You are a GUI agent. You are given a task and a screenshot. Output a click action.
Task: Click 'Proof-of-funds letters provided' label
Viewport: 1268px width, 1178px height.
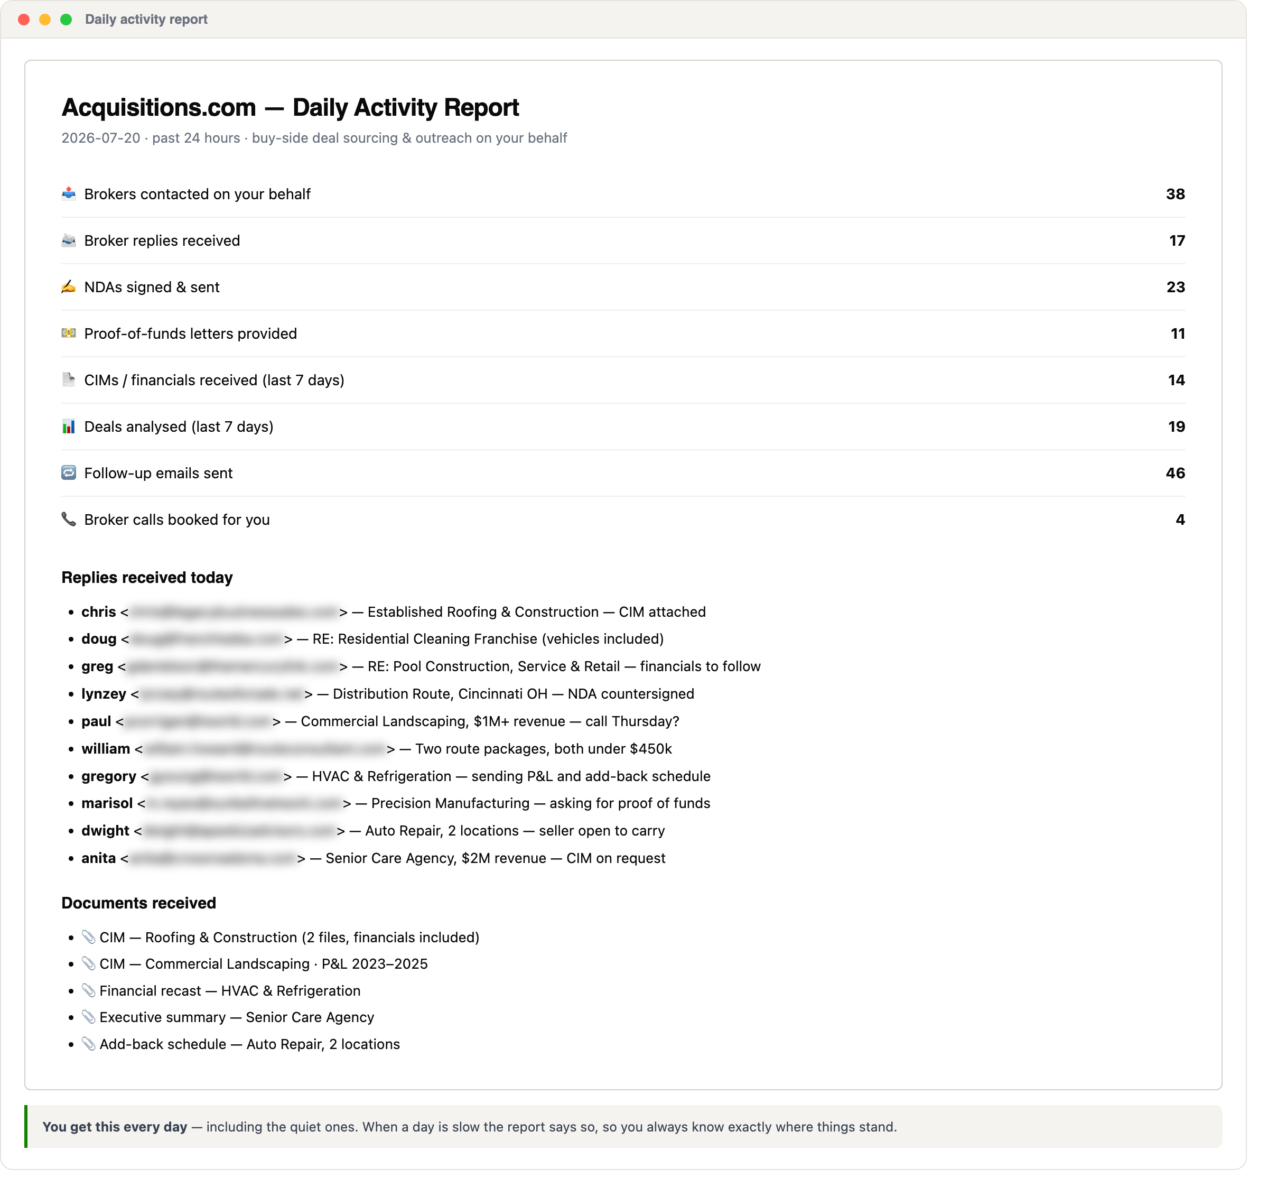pos(191,334)
